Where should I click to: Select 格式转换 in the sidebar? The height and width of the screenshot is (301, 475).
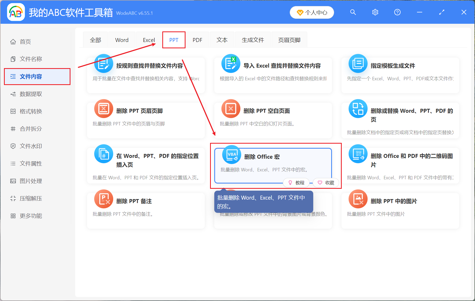31,111
